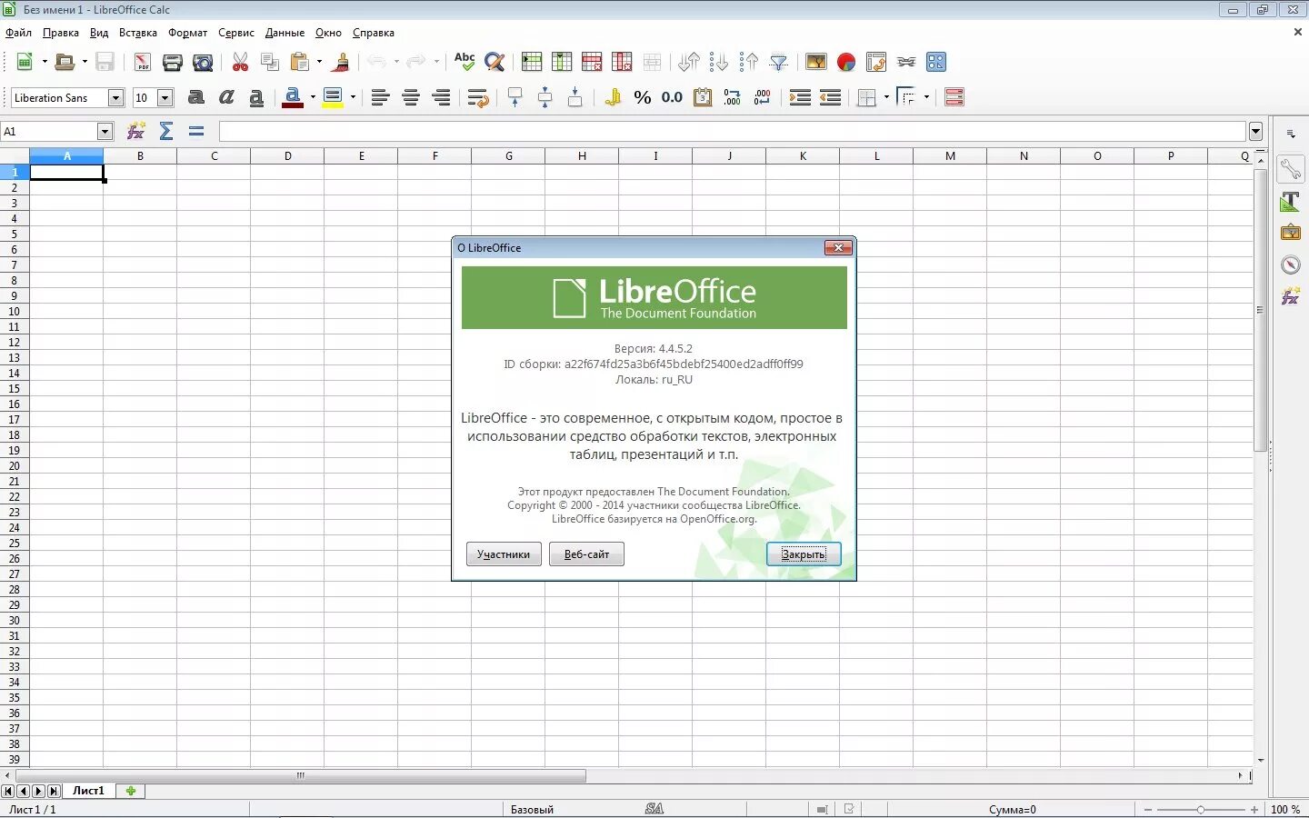Align cell content to bottom
This screenshot has width=1309, height=818.
pyautogui.click(x=575, y=97)
